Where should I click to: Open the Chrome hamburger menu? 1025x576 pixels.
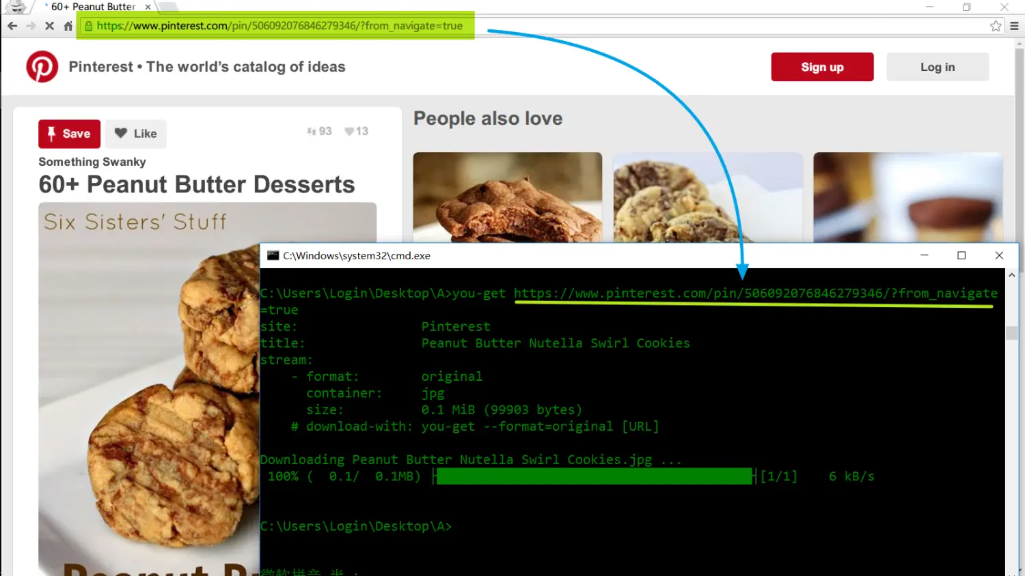click(1014, 26)
